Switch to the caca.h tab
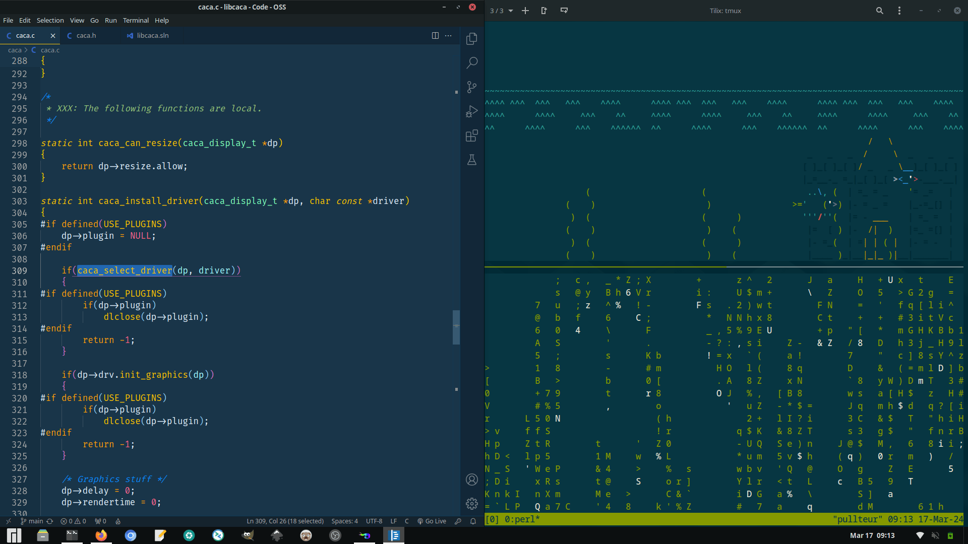This screenshot has height=544, width=968. (86, 35)
